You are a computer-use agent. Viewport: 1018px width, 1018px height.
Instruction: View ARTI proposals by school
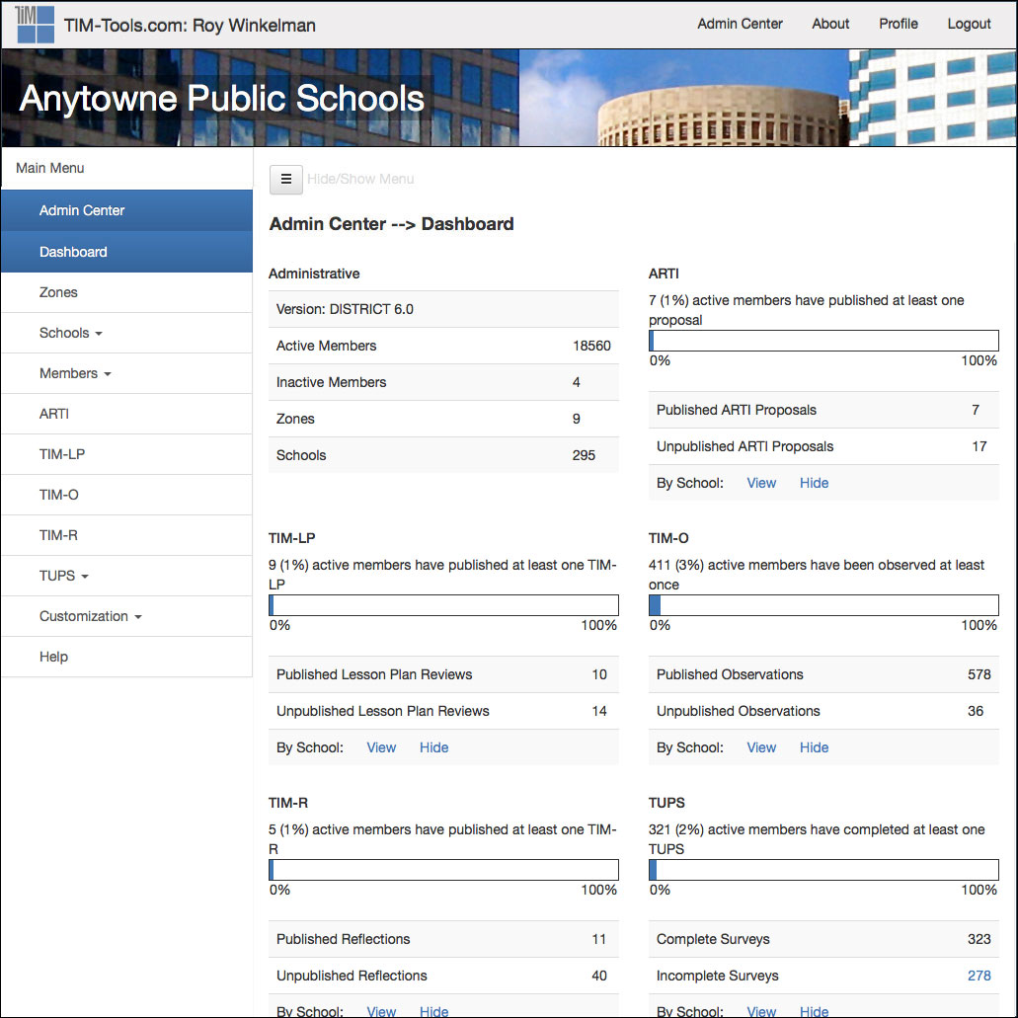pyautogui.click(x=761, y=483)
